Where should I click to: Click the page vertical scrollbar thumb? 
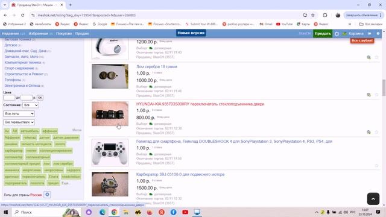pyautogui.click(x=384, y=88)
